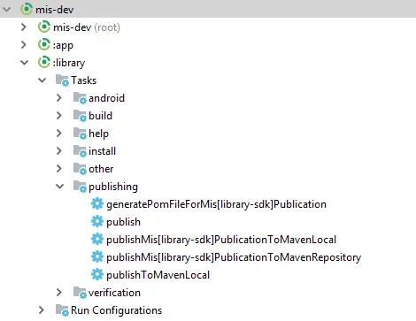
Task: Click the Gradle module icon beside :app
Action: [x=44, y=44]
